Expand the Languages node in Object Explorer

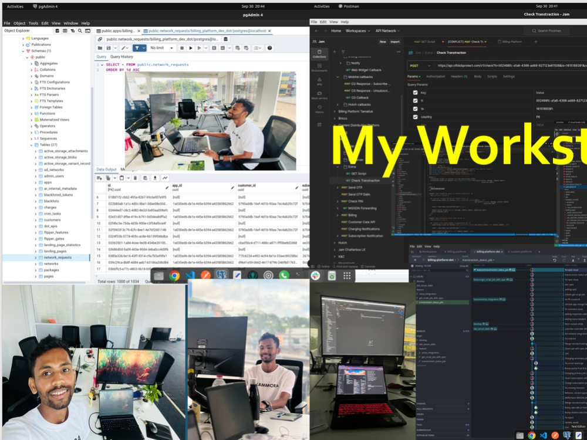coord(23,39)
